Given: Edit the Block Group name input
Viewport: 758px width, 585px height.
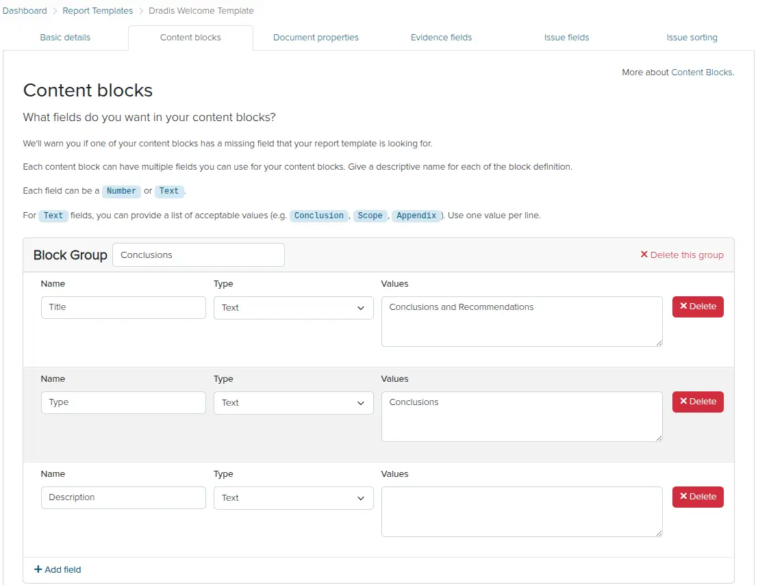Looking at the screenshot, I should (198, 255).
